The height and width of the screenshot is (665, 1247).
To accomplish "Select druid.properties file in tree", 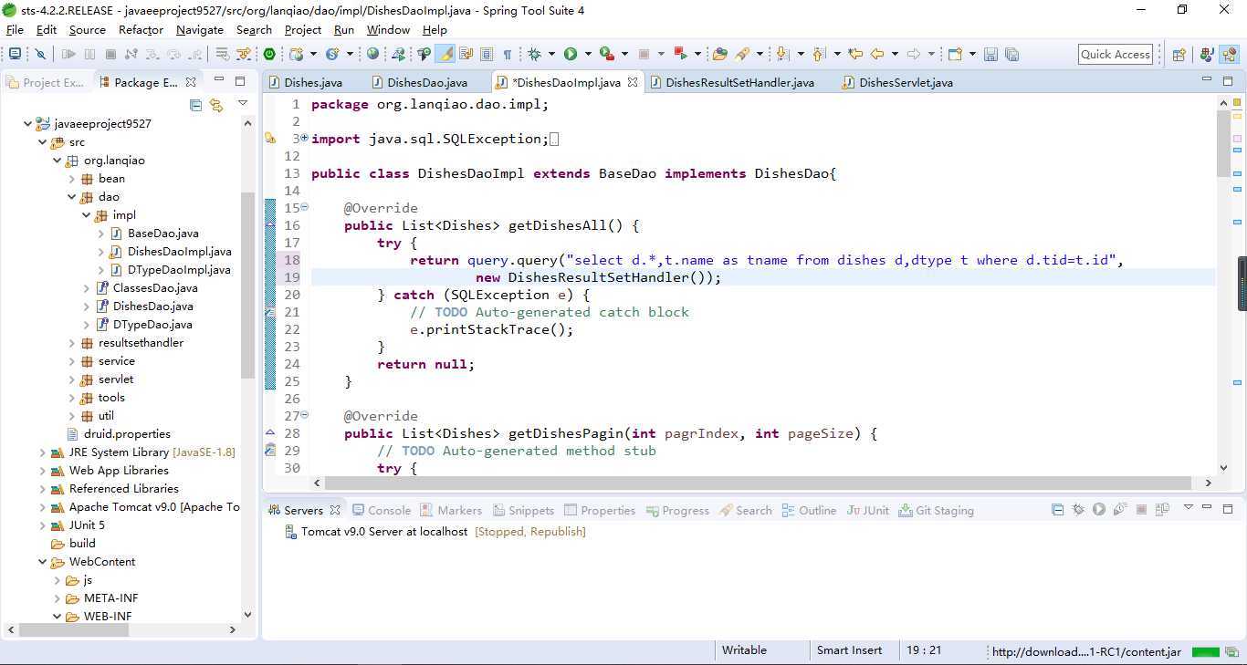I will [x=127, y=433].
